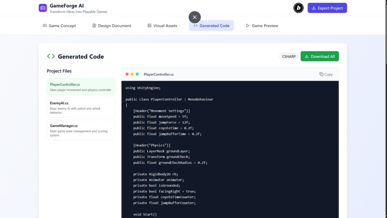
Task: Click the Download All button
Action: point(319,57)
